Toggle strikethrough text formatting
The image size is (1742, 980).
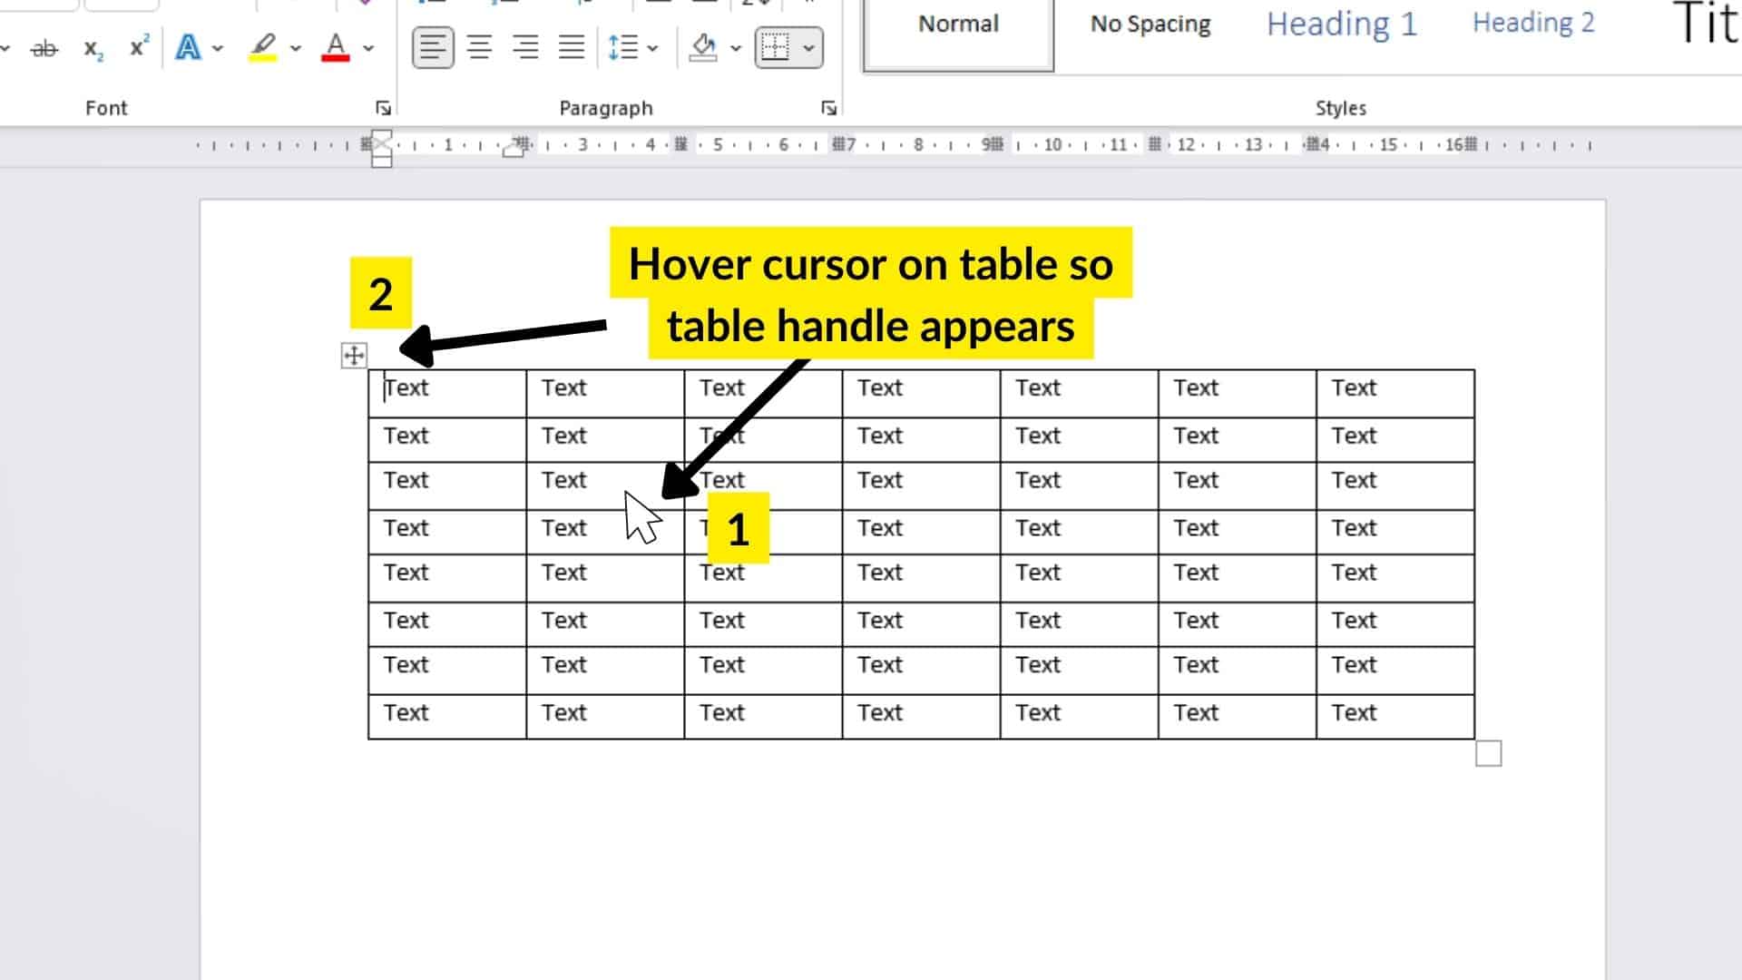tap(44, 46)
